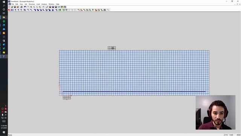This screenshot has width=241, height=136.
Task: Open the notification center icon
Action: point(4,132)
